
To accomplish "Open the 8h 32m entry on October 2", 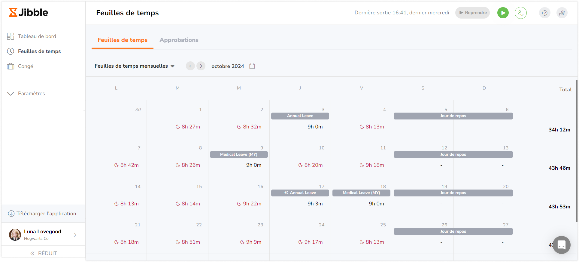I will [x=249, y=127].
